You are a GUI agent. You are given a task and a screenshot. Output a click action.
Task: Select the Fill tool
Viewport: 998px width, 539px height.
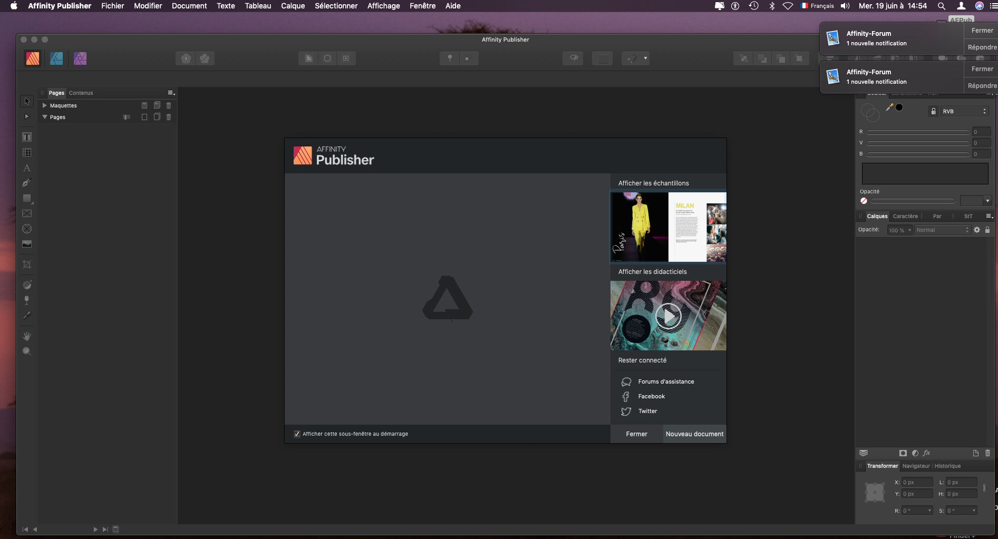[27, 285]
